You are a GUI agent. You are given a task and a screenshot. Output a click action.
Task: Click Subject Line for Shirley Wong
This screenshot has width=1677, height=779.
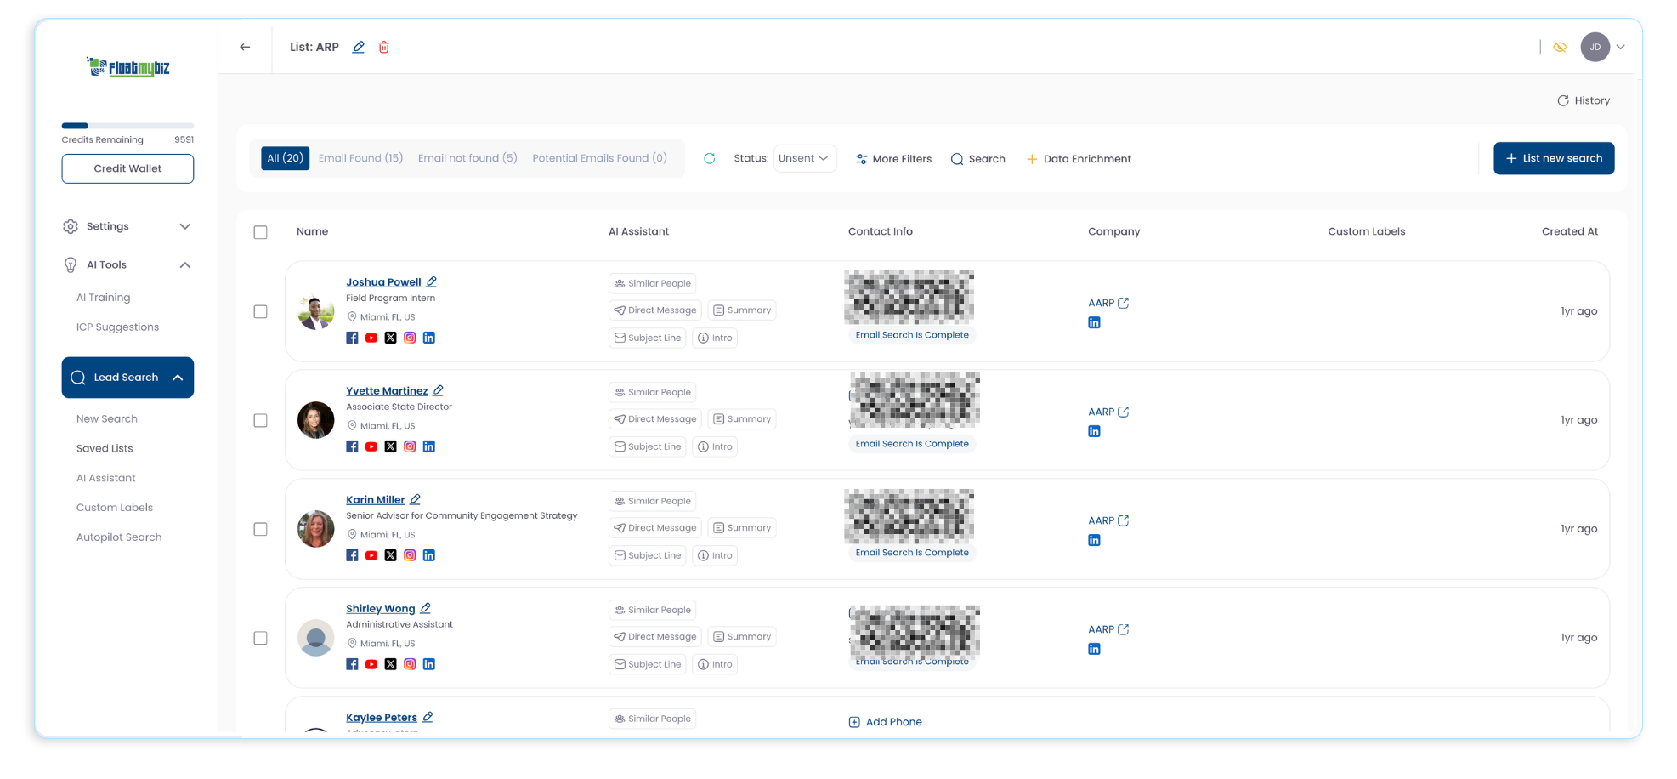point(648,664)
